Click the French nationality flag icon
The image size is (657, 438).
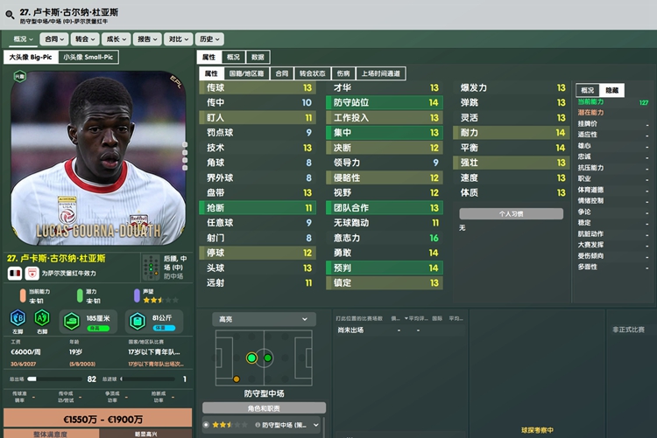[x=15, y=273]
